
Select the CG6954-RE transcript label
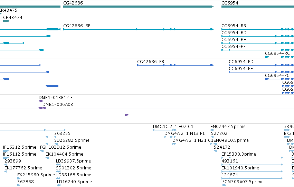(234, 40)
